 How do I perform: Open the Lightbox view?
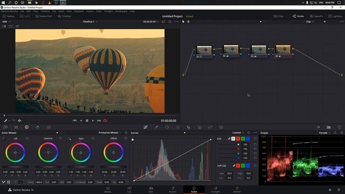pos(335,16)
